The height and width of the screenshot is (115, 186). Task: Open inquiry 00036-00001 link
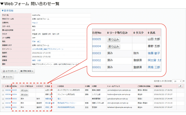[x=11, y=107]
